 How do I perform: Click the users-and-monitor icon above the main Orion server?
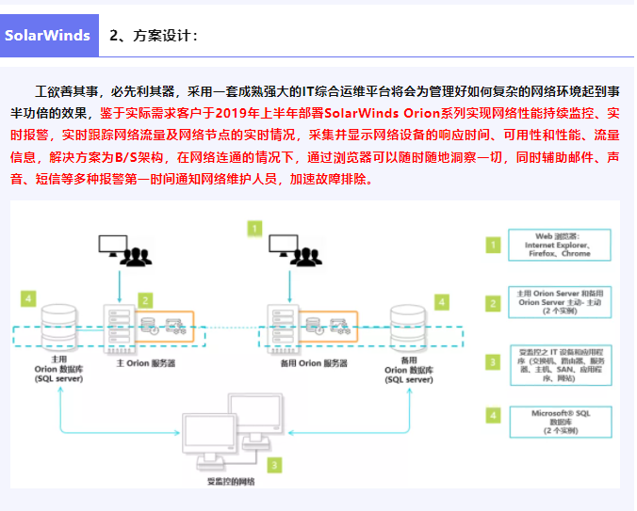(125, 250)
